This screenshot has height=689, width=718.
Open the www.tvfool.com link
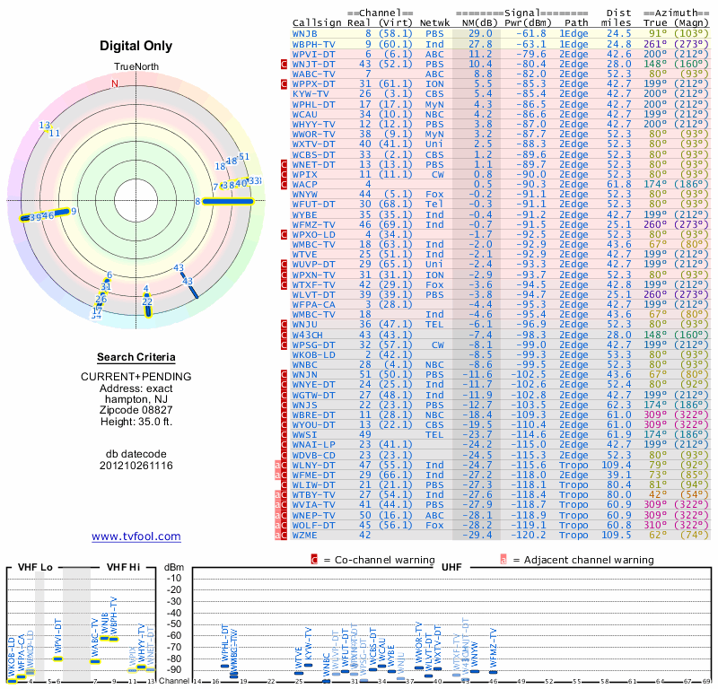pyautogui.click(x=136, y=536)
